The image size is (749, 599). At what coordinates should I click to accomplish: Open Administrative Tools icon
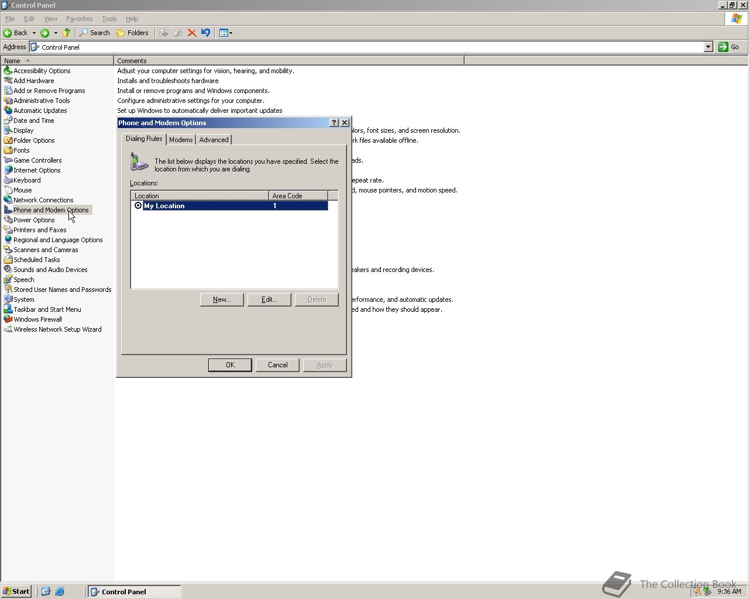point(8,101)
